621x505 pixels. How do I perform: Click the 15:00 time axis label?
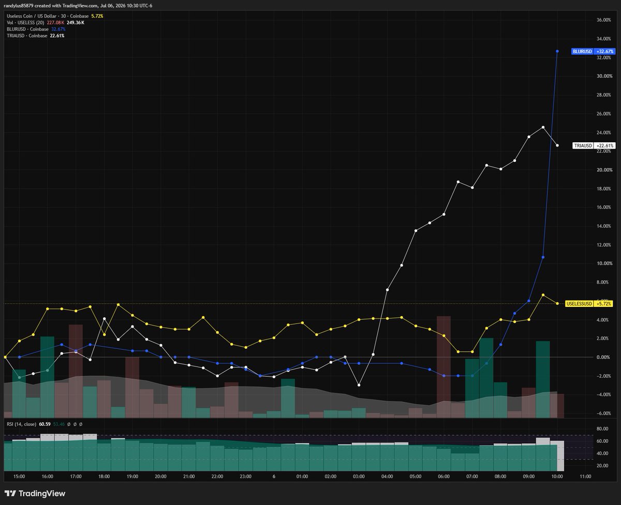pyautogui.click(x=19, y=477)
